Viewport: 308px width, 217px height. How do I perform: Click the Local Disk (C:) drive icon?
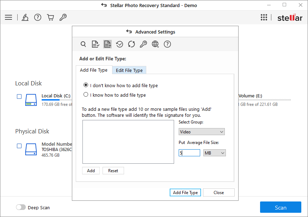pyautogui.click(x=31, y=100)
